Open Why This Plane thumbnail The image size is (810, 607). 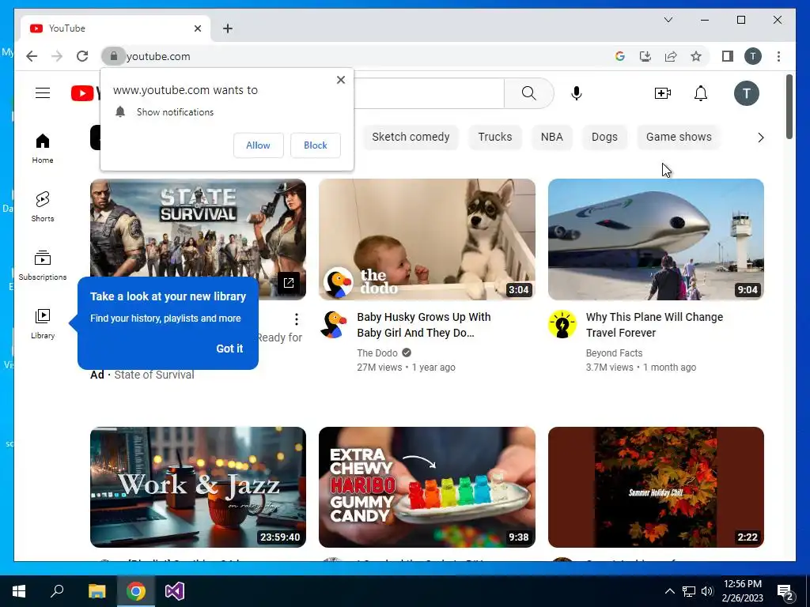(x=656, y=239)
